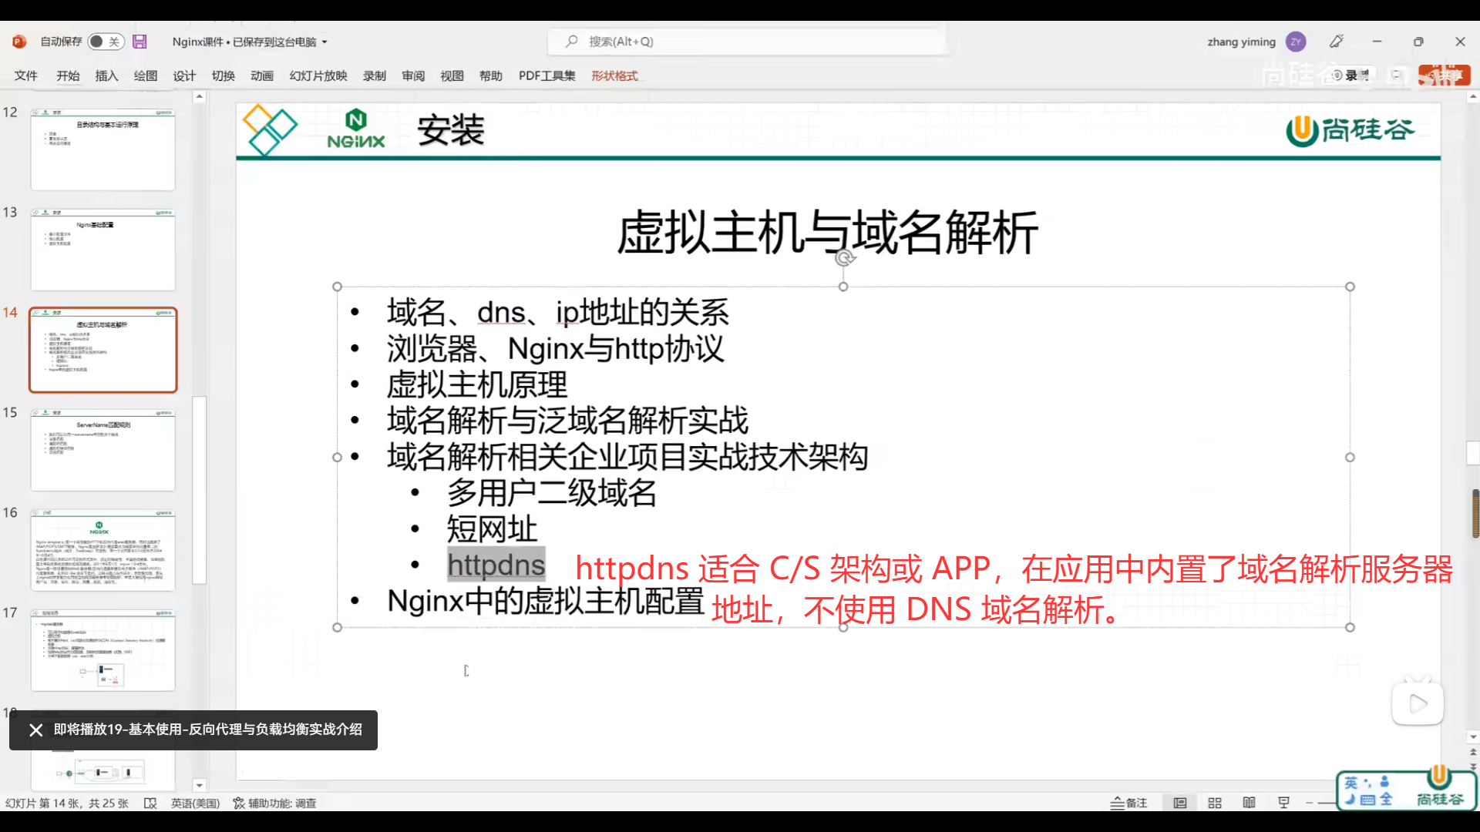Switch to normal view icon

(1179, 803)
